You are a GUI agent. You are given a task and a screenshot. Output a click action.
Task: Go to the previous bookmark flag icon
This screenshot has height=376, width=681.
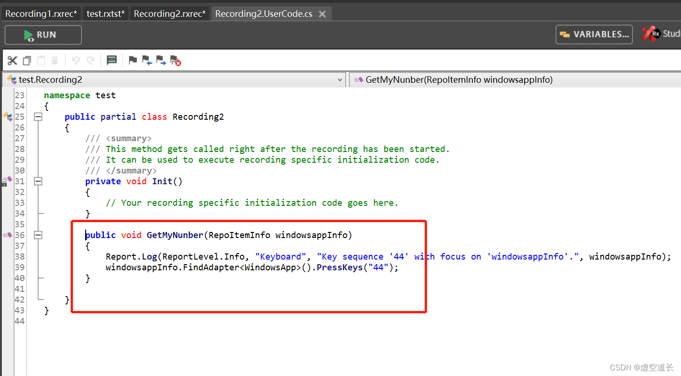pos(147,60)
